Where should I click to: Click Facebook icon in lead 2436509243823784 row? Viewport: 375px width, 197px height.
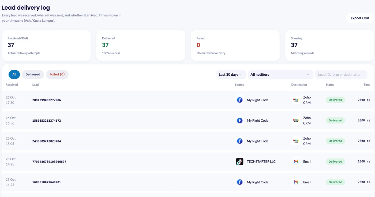coord(240,141)
